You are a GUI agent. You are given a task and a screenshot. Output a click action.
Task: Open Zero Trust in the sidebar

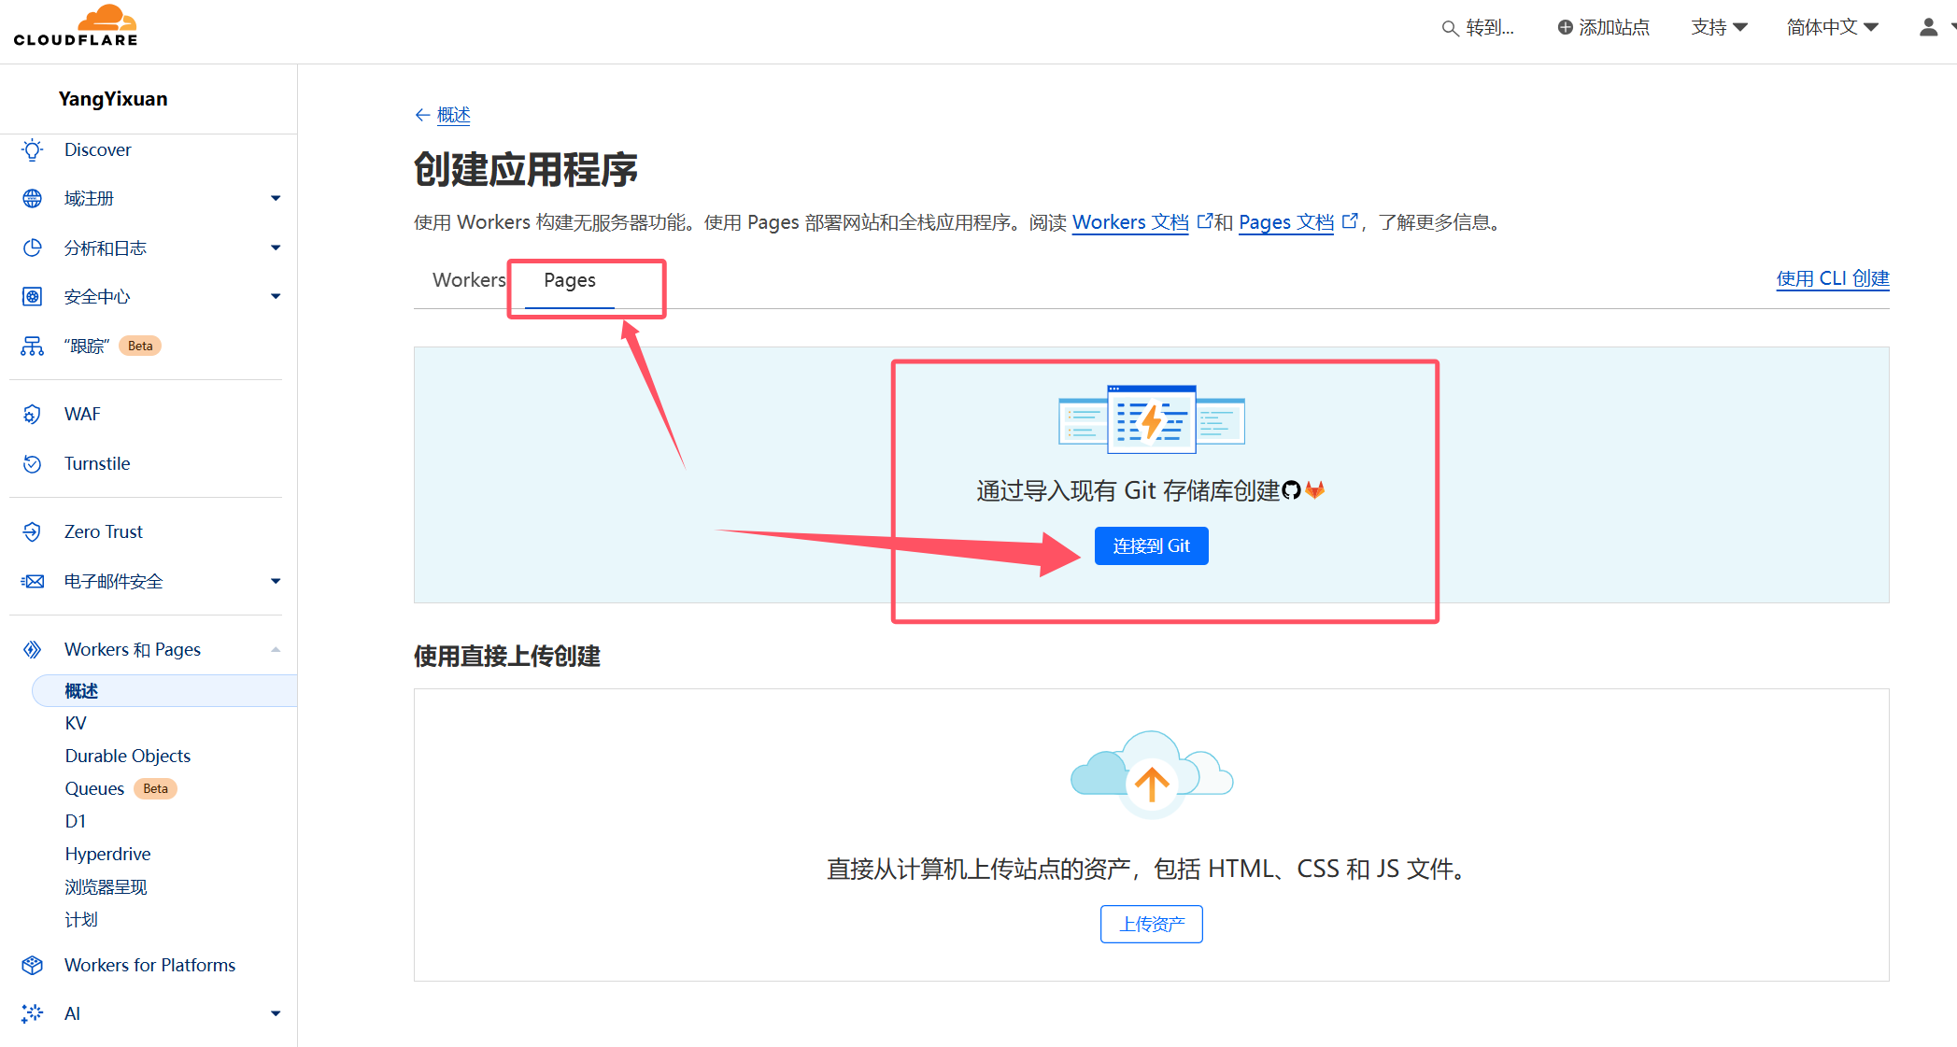tap(104, 531)
